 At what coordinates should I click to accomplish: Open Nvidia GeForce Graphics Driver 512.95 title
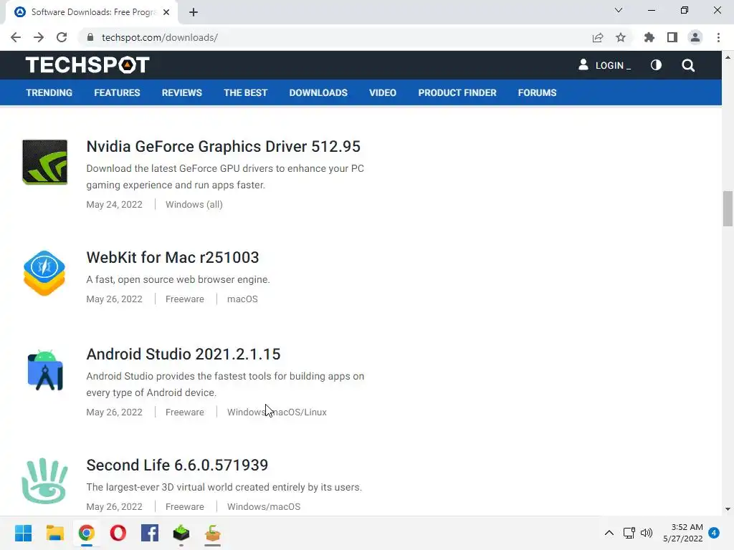(224, 146)
